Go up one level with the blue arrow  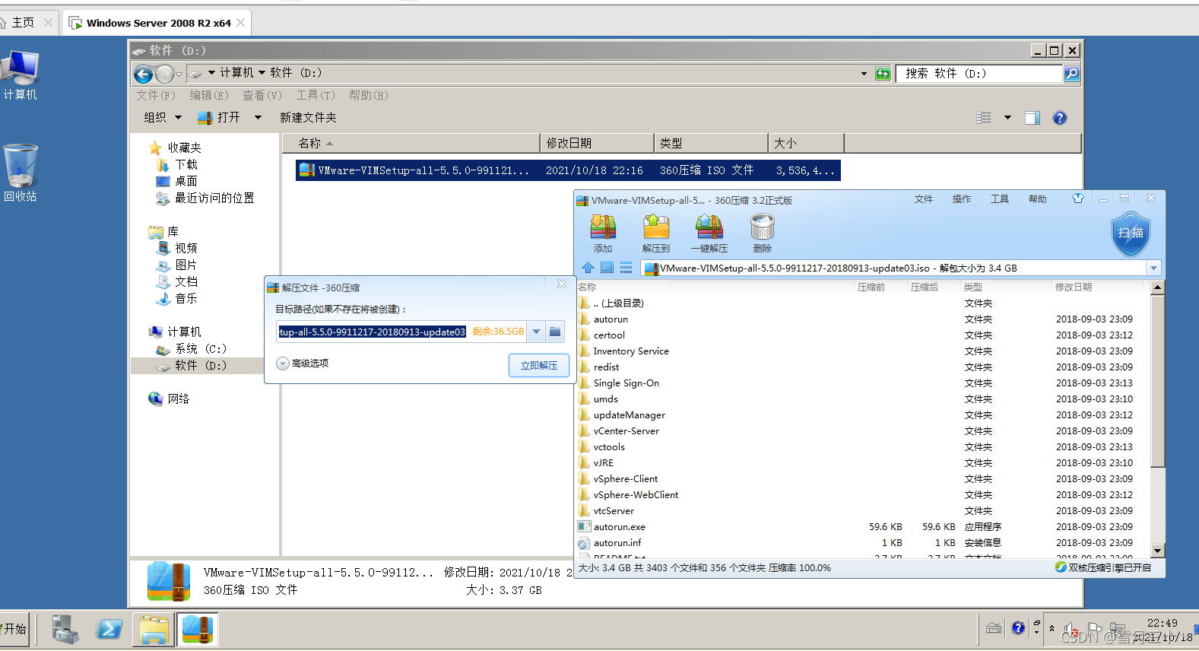click(588, 268)
